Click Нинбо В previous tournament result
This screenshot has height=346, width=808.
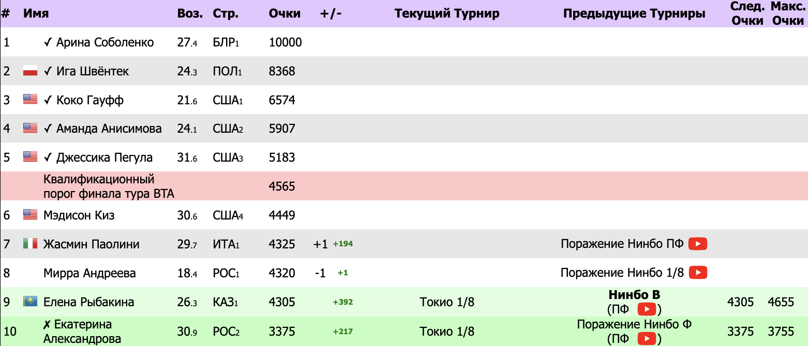tap(634, 295)
